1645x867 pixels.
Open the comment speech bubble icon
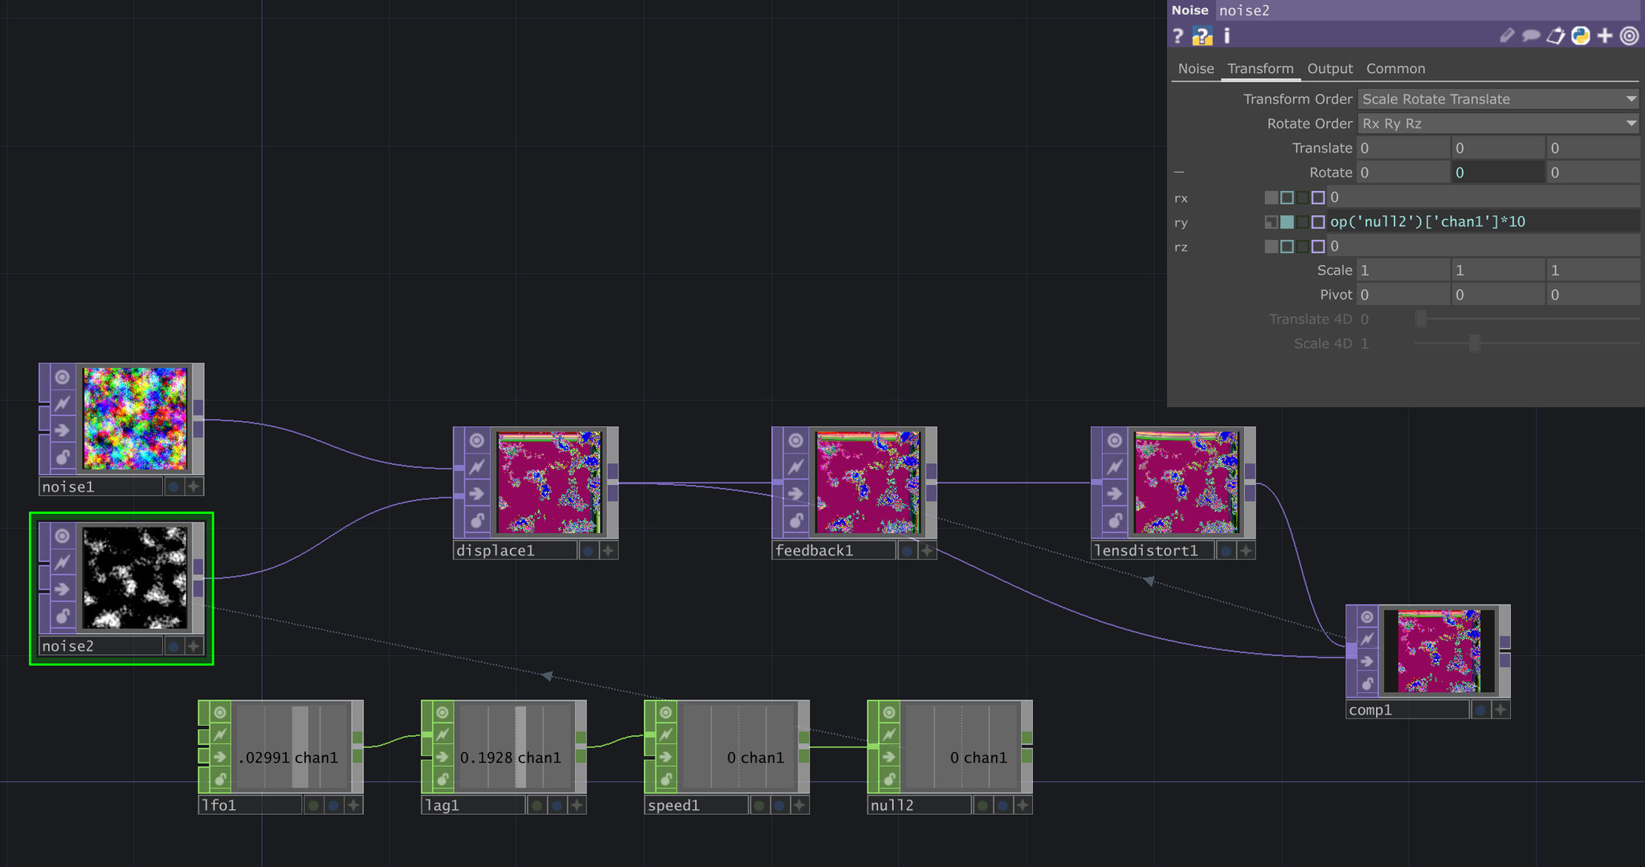[x=1531, y=36]
